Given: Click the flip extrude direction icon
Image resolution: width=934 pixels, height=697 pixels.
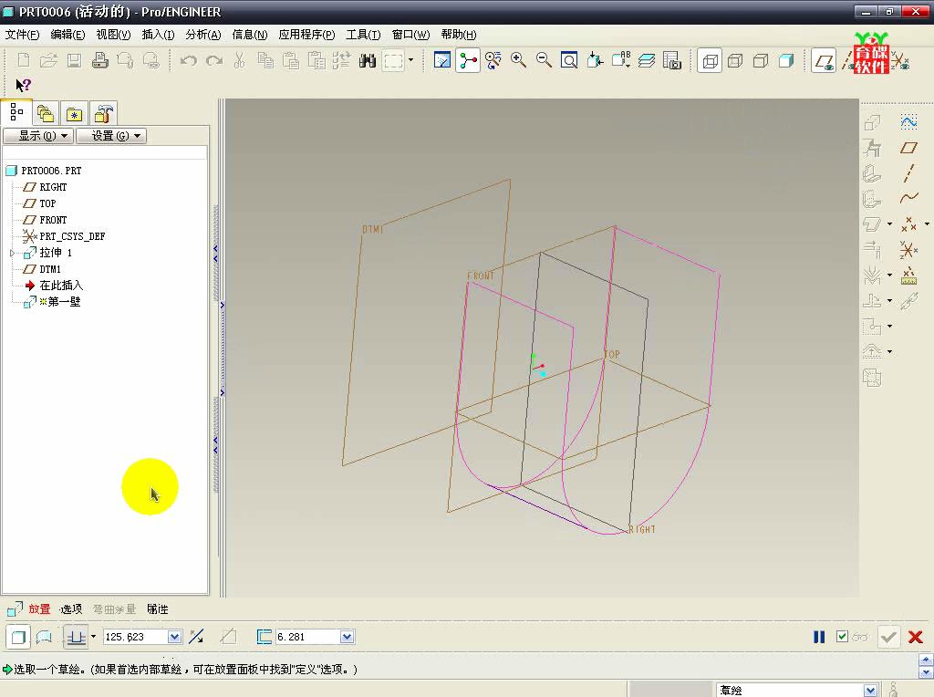Looking at the screenshot, I should 197,637.
